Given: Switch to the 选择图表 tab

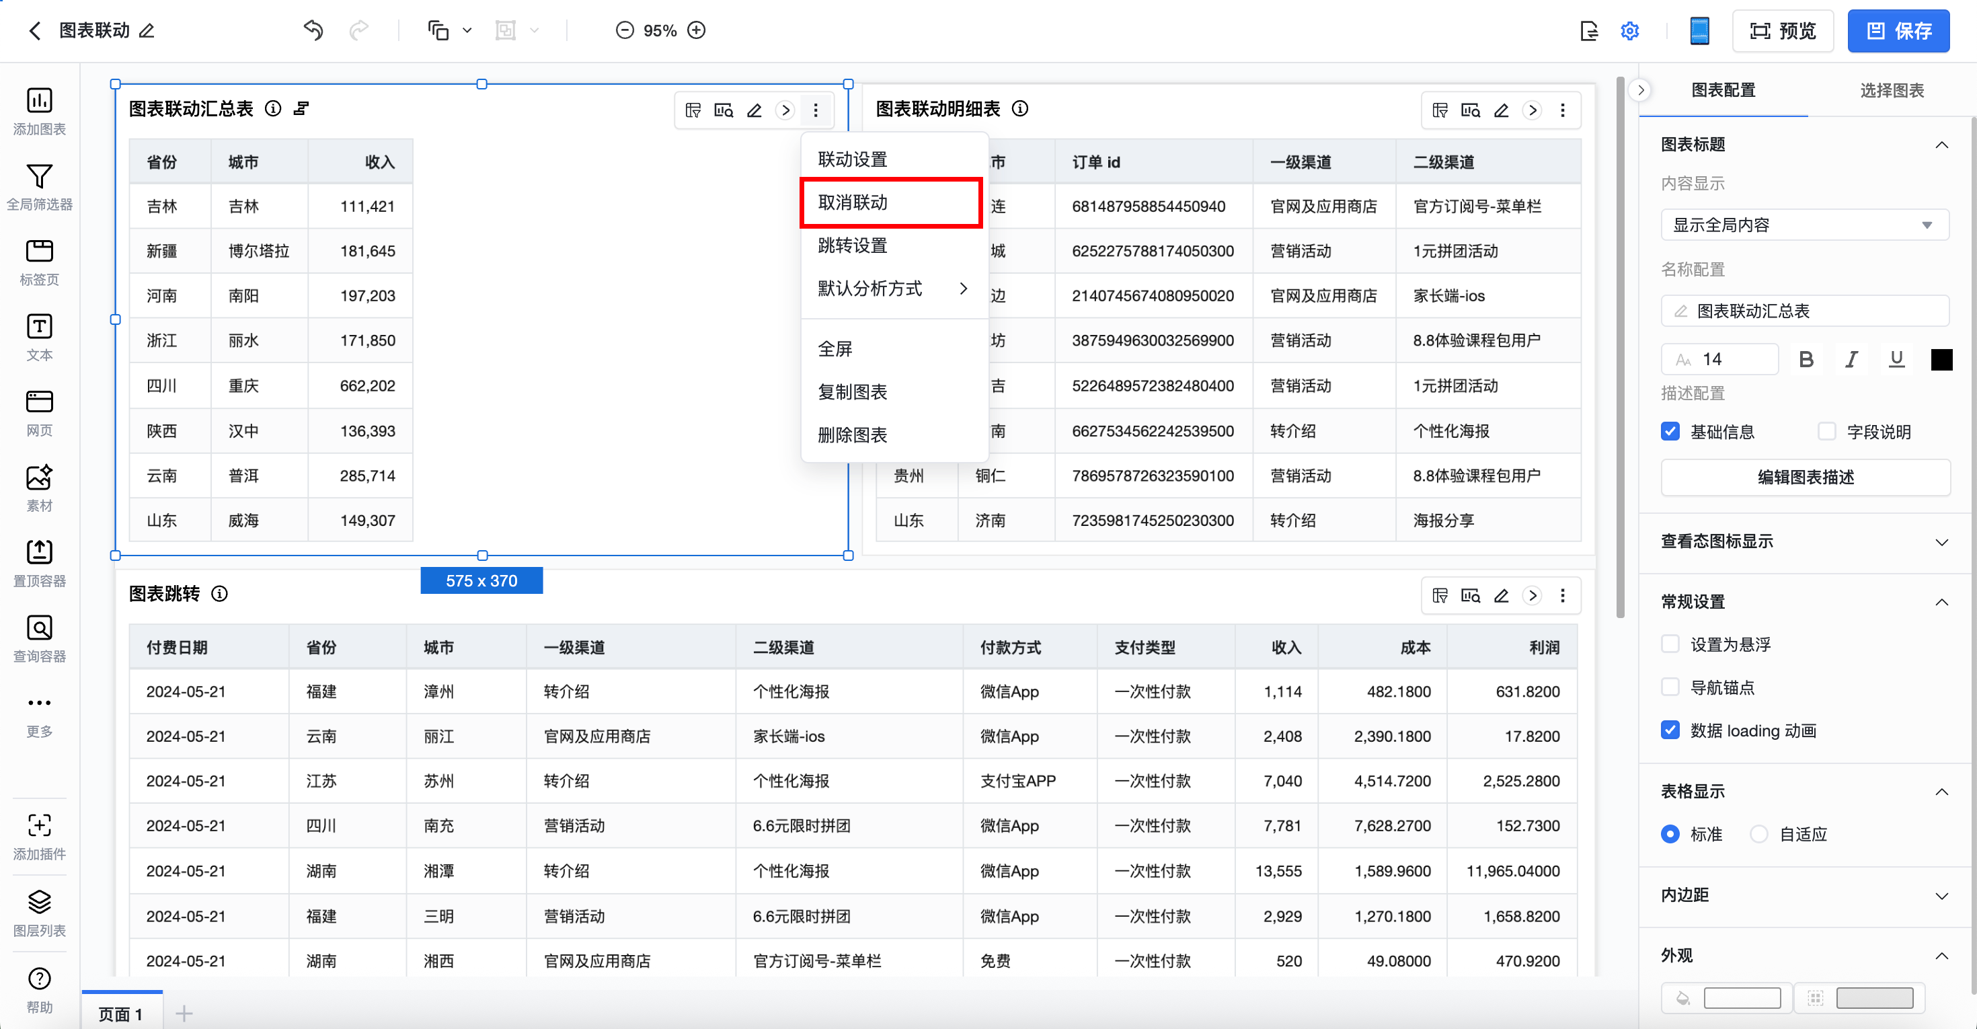Looking at the screenshot, I should point(1891,91).
